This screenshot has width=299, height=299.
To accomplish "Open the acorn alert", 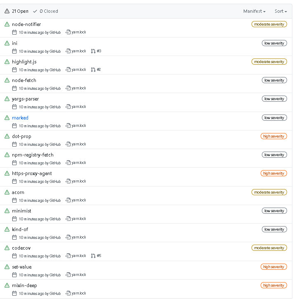I will coord(18,192).
